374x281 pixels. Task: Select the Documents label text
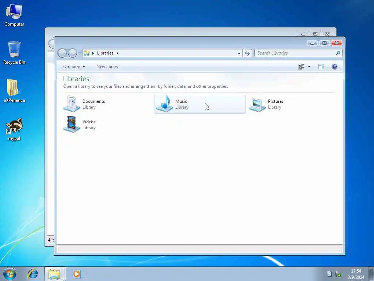click(93, 101)
